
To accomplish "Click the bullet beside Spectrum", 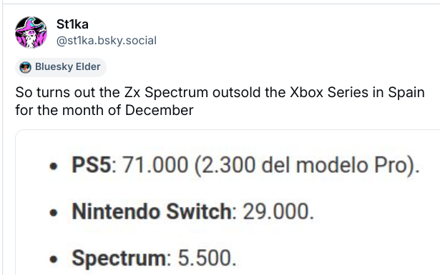I will pyautogui.click(x=54, y=259).
